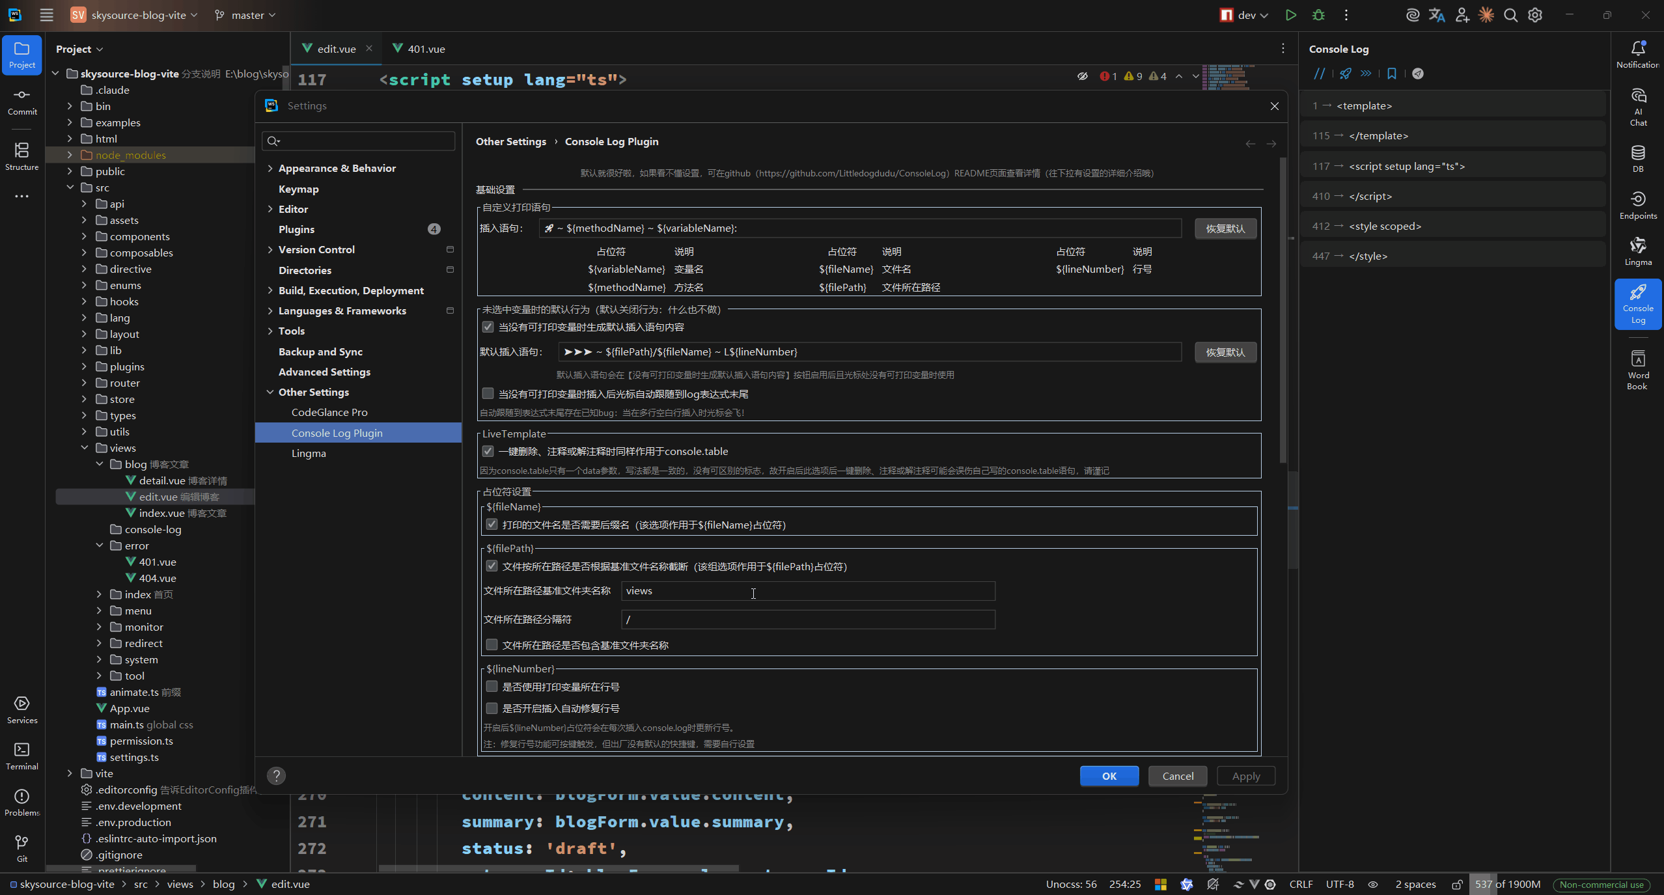
Task: Open the Commit tool window
Action: (x=22, y=102)
